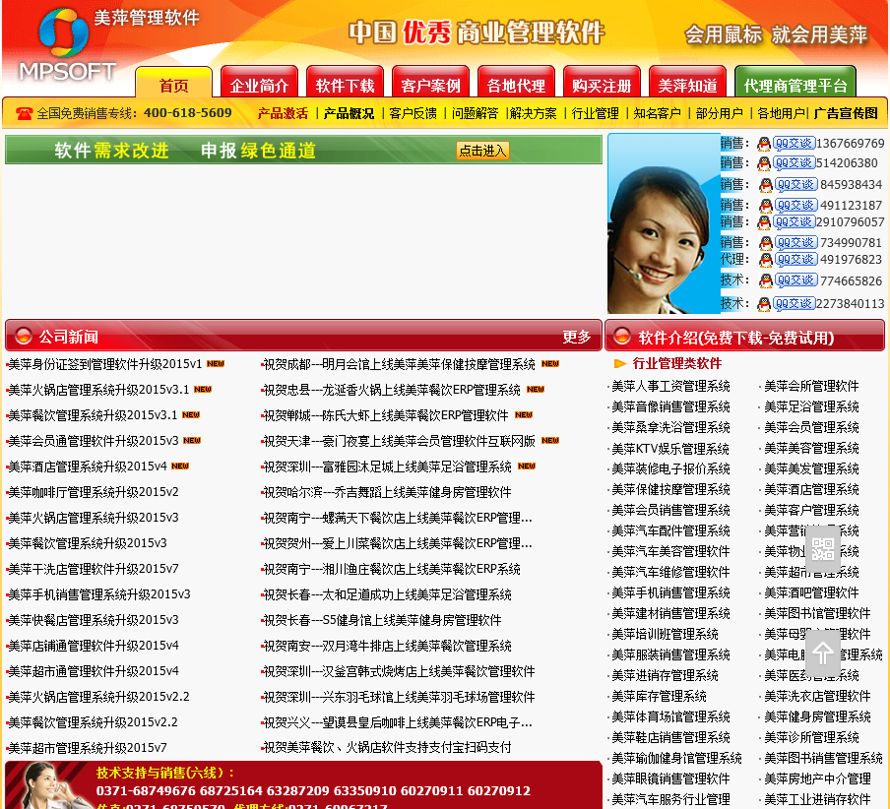Screen dimensions: 890x809
Task: Open 美萍酒店管理系统 software link
Action: coord(811,489)
